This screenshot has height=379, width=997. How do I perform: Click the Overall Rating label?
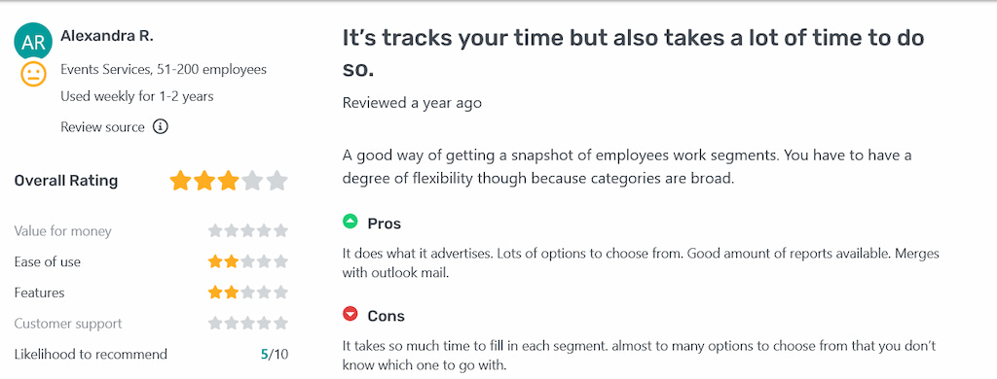[66, 181]
